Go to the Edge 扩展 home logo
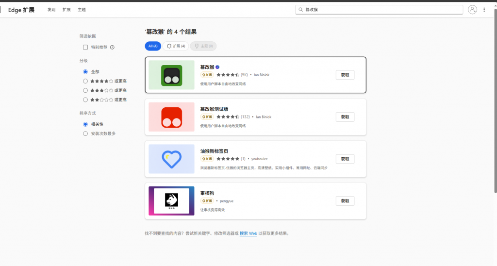The image size is (497, 266). tap(21, 10)
